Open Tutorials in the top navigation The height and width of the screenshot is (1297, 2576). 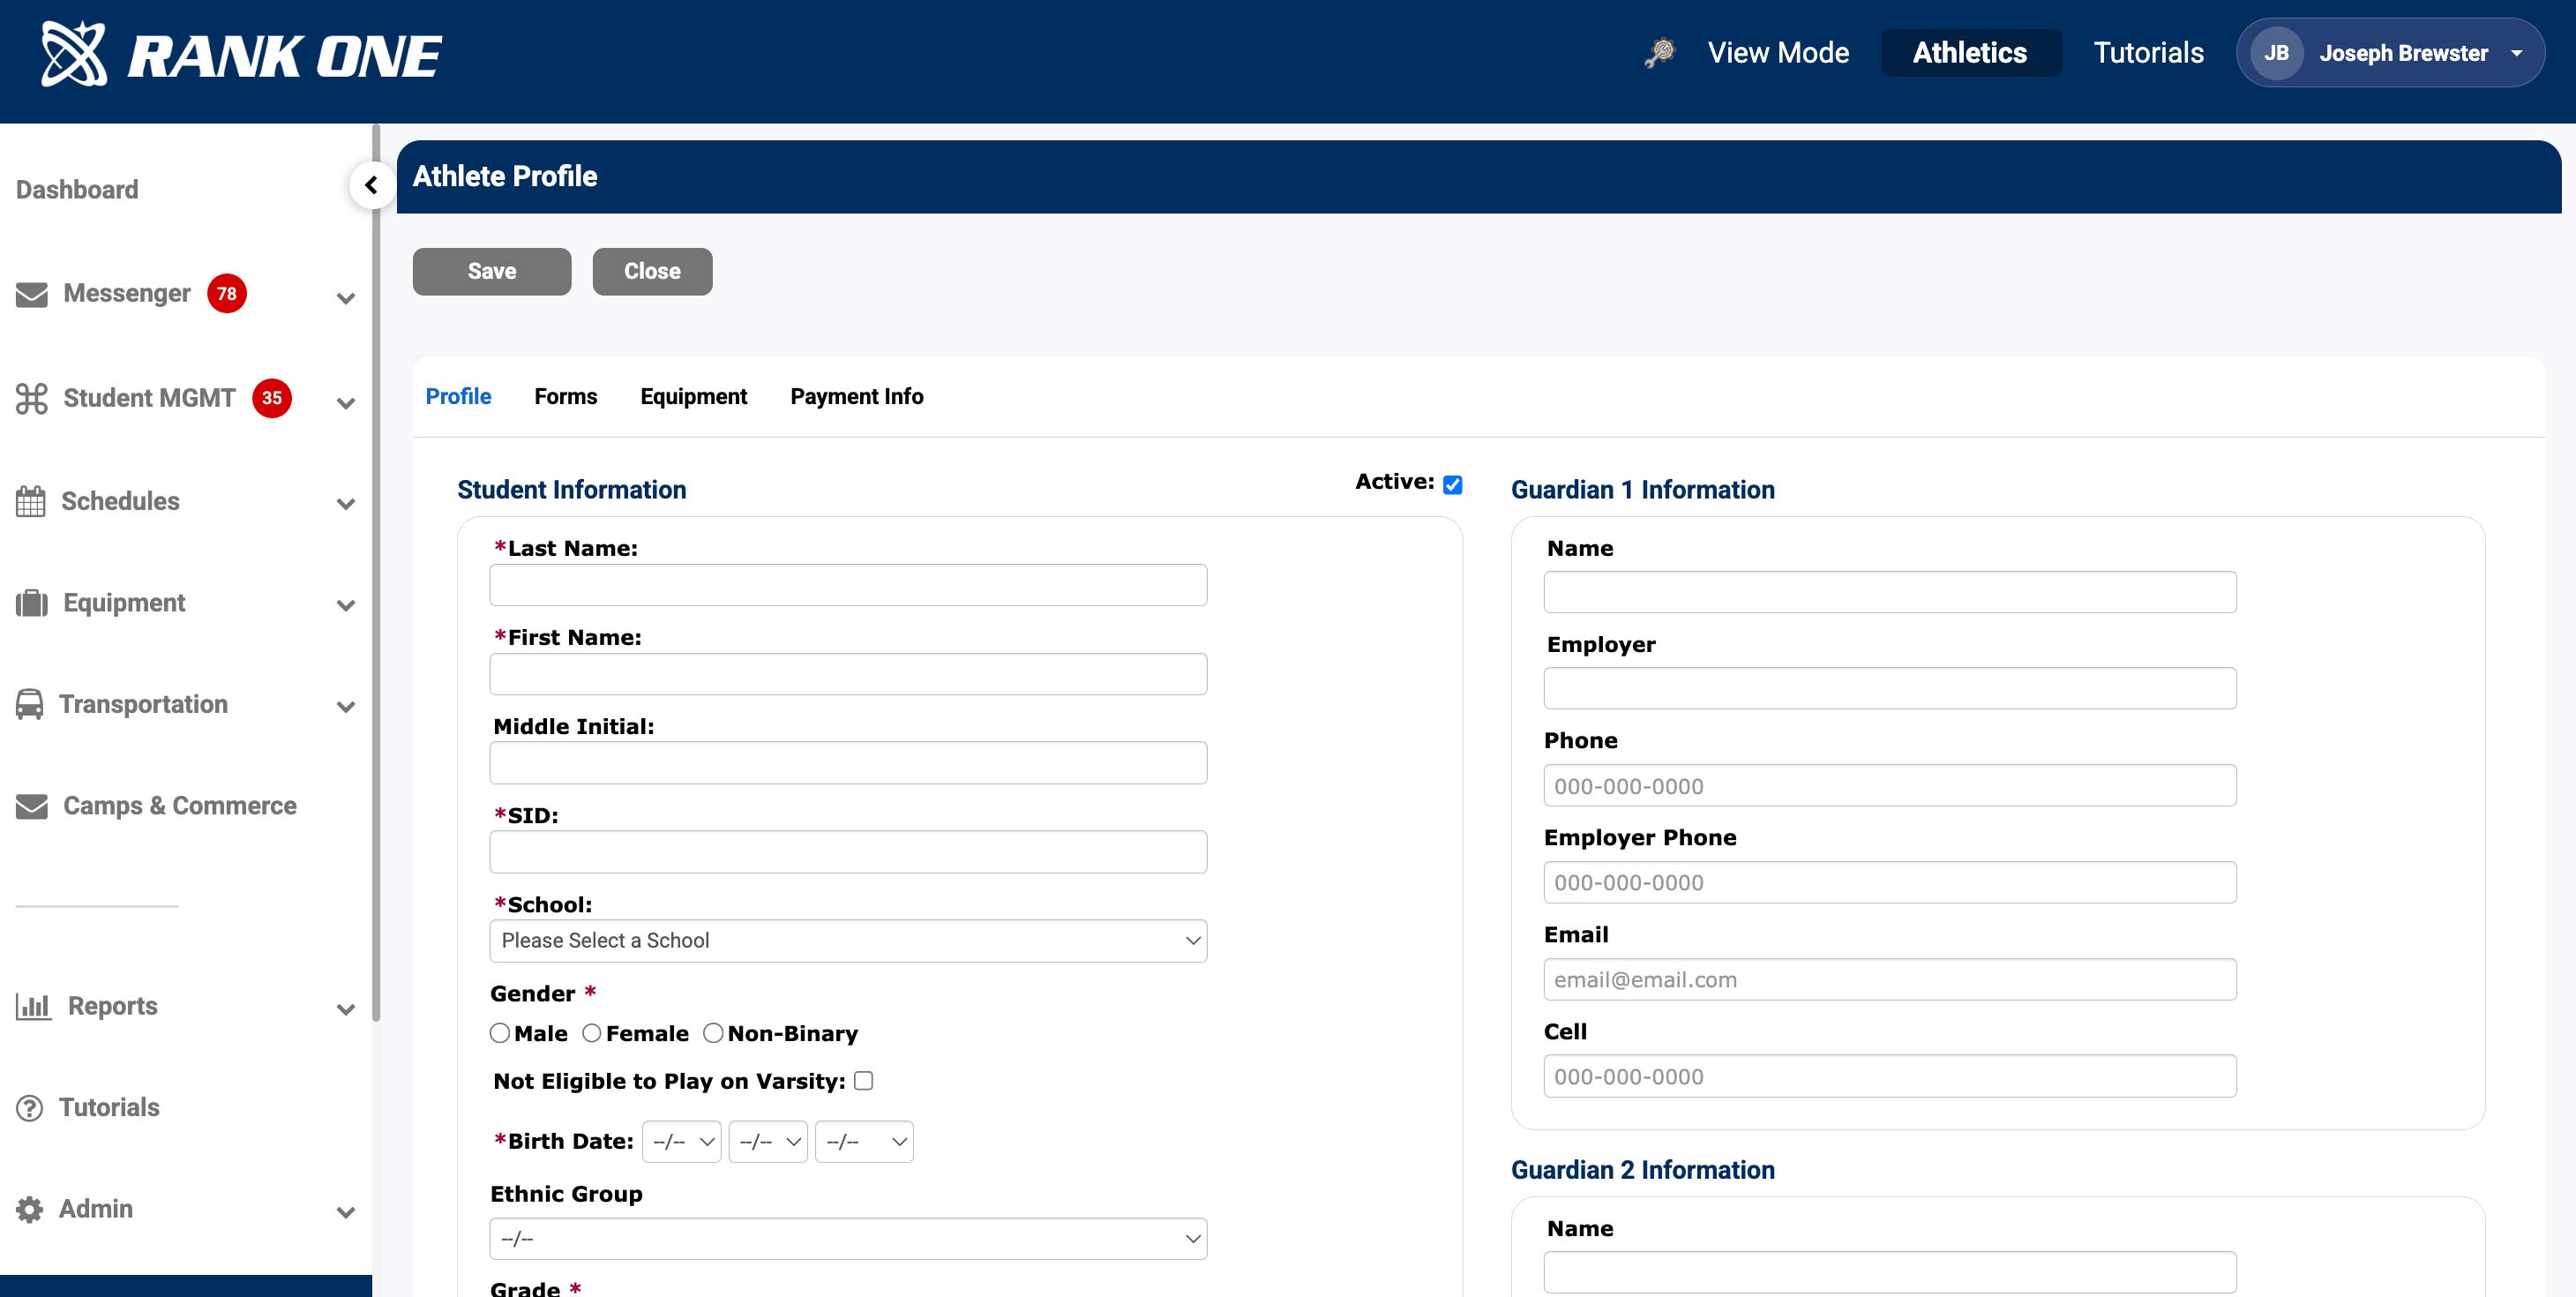[2148, 52]
